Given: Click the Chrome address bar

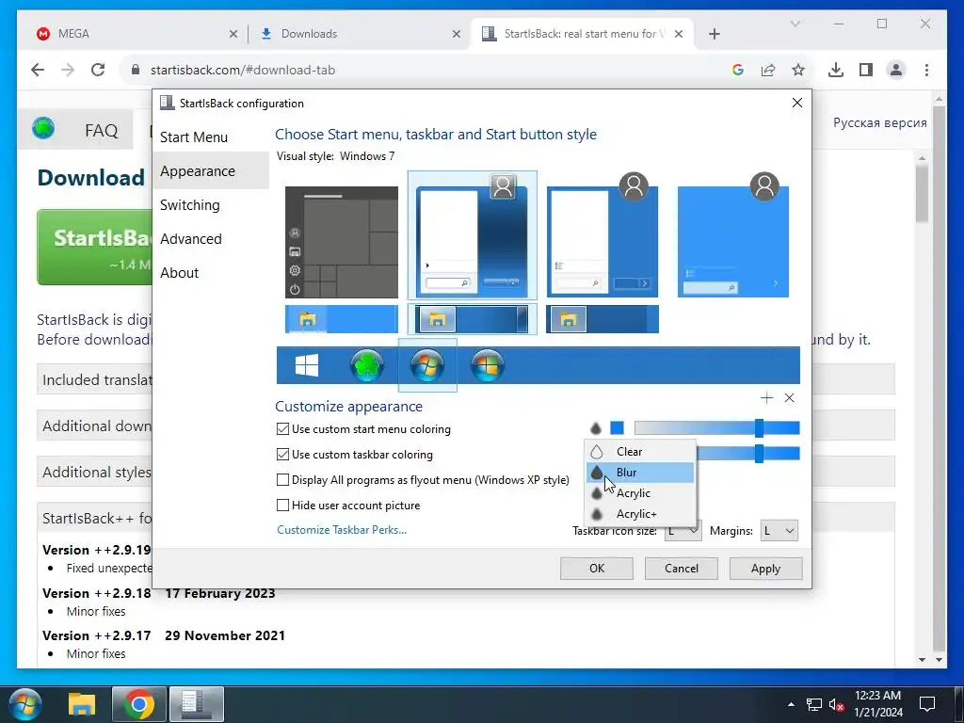Looking at the screenshot, I should coord(430,70).
